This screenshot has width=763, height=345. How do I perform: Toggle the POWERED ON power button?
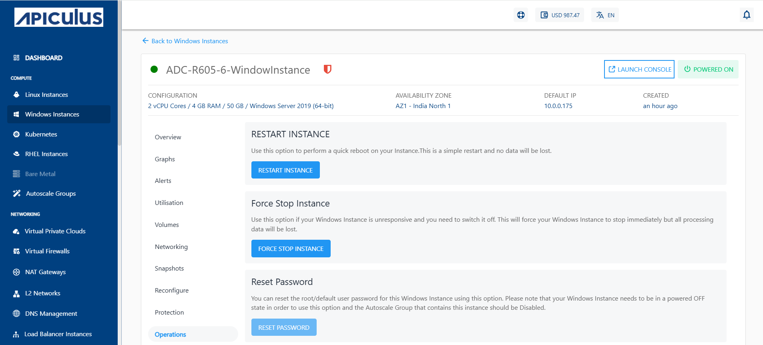[708, 70]
